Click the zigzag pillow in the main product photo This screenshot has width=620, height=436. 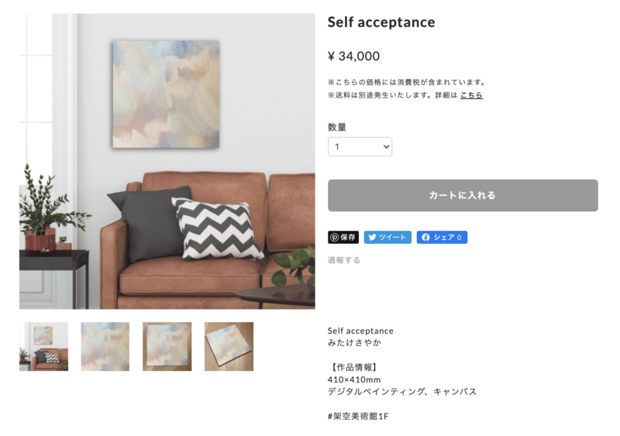pos(218,229)
